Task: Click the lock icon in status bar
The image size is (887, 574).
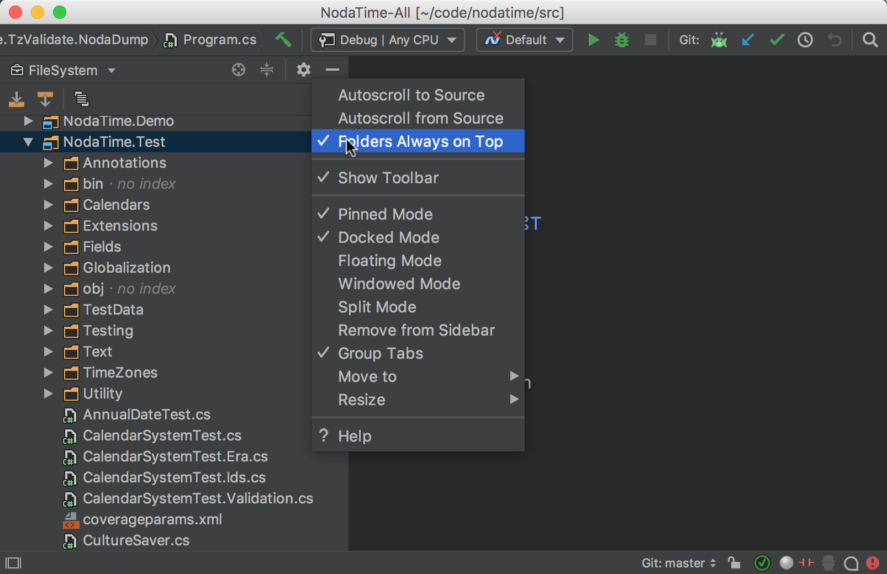Action: click(734, 562)
